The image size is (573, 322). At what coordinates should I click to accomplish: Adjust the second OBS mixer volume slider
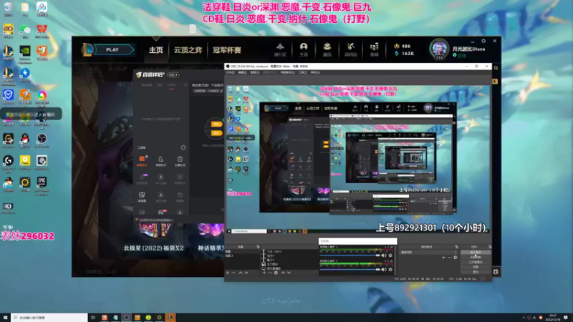[350, 270]
